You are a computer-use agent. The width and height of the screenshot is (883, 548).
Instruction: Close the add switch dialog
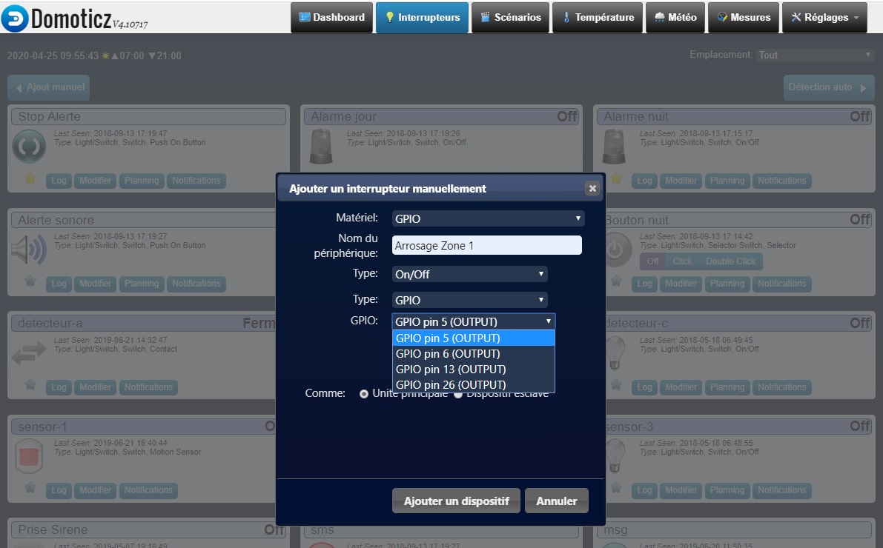tap(592, 189)
